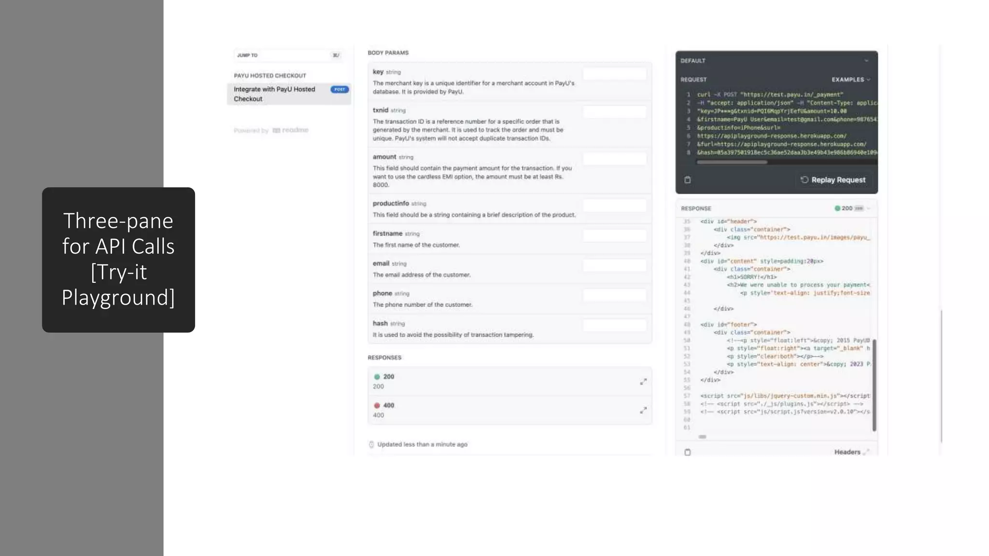Click the 'firstname' parameter name
The height and width of the screenshot is (556, 989).
(387, 234)
